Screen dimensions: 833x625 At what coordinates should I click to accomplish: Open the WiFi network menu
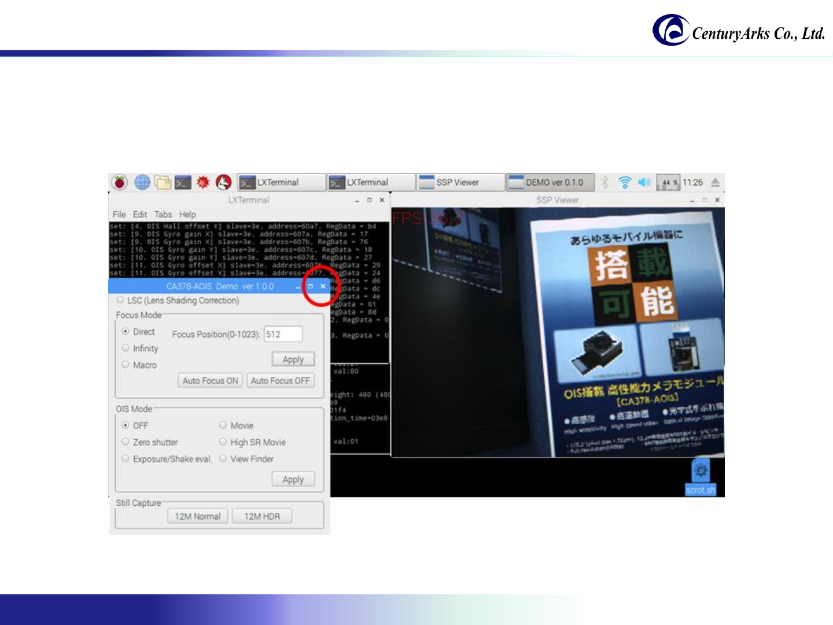pyautogui.click(x=625, y=182)
